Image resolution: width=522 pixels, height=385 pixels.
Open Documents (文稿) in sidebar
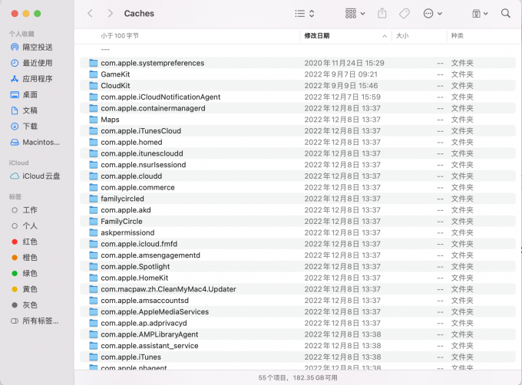(x=24, y=110)
